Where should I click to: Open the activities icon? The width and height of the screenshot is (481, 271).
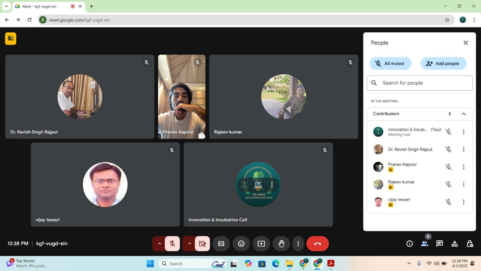[x=455, y=244]
